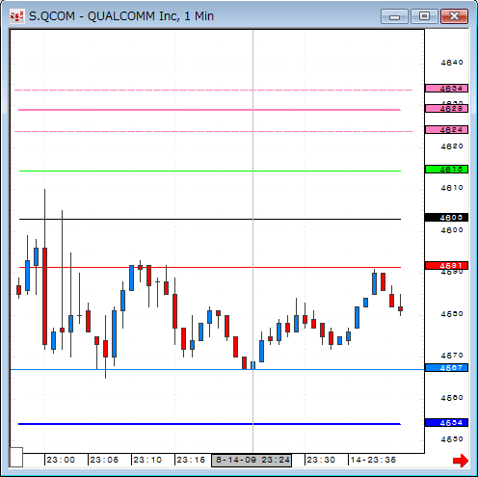Screen dimensions: 478x477
Task: Click the 8-14-09 23:24 cursor time label
Action: coord(252,461)
